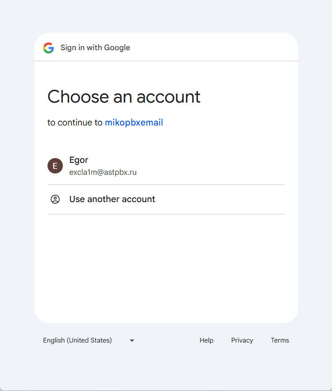This screenshot has height=391, width=332.
Task: Expand the language dropdown arrow
Action: pos(132,340)
